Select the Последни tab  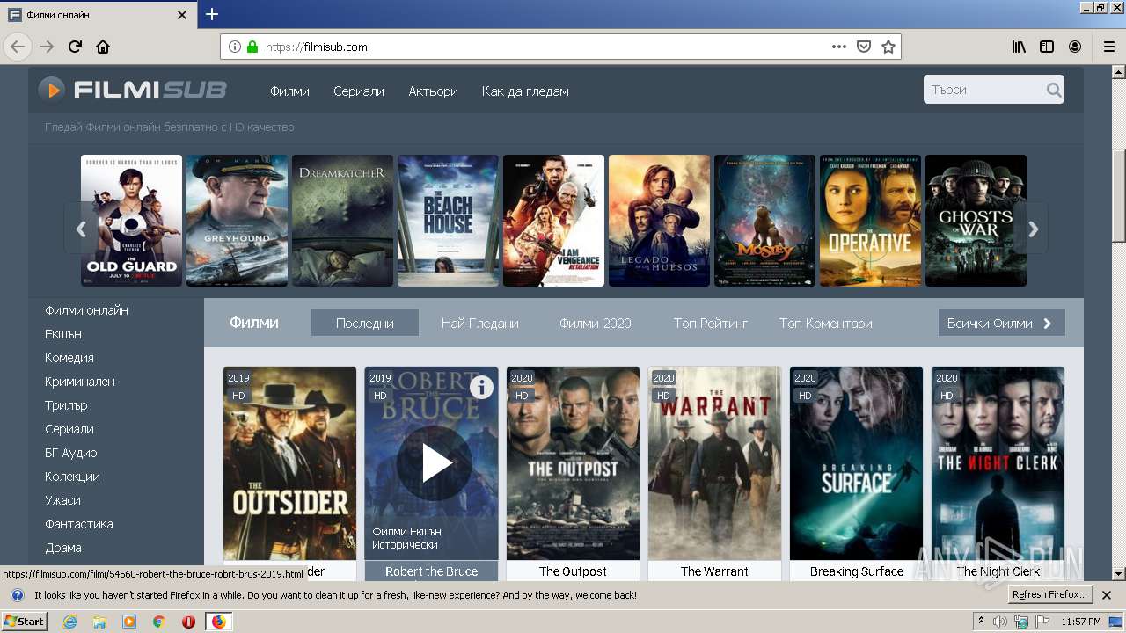point(365,323)
